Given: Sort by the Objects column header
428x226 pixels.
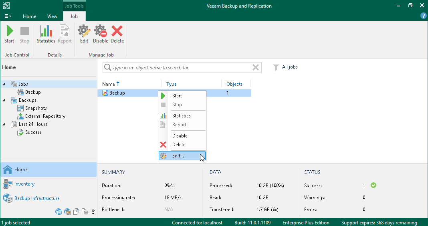Looking at the screenshot, I should tap(234, 84).
